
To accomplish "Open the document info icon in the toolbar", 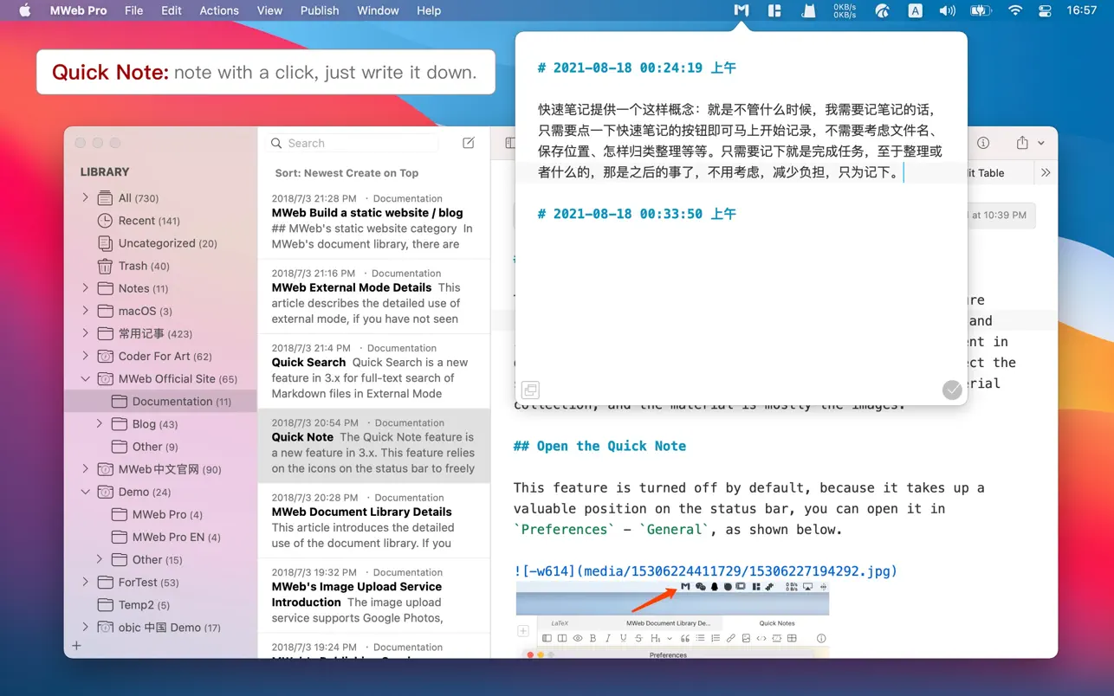I will point(983,143).
